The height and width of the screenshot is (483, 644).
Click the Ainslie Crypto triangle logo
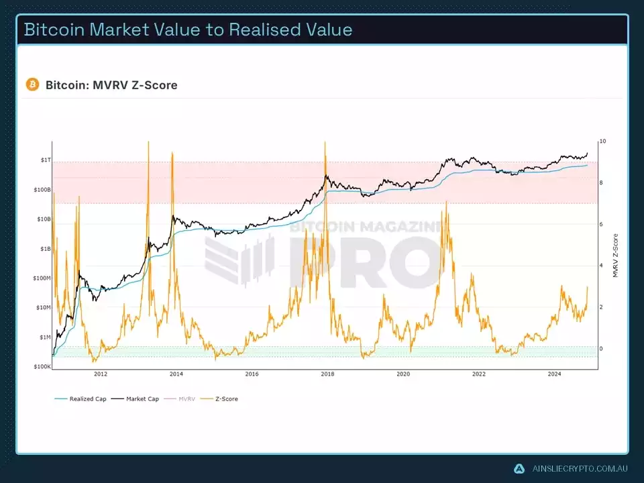519,469
